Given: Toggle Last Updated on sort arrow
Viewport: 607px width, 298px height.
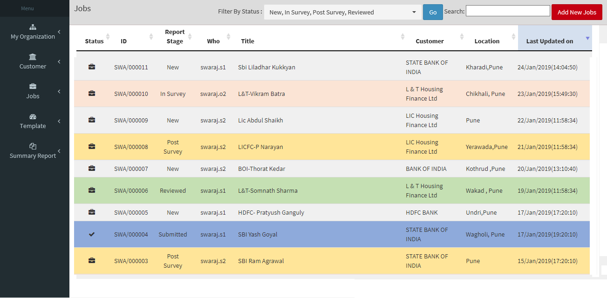Looking at the screenshot, I should pos(587,38).
